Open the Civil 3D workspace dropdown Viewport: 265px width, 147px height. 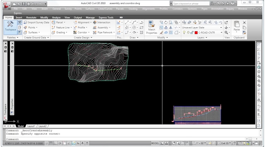pos(224,143)
